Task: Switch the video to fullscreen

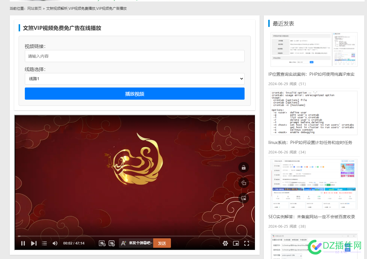Action: point(247,243)
